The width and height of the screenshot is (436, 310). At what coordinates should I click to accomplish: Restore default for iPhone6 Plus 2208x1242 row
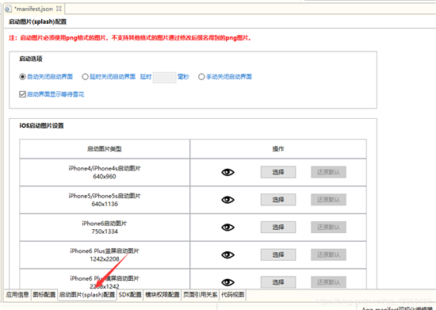(328, 282)
